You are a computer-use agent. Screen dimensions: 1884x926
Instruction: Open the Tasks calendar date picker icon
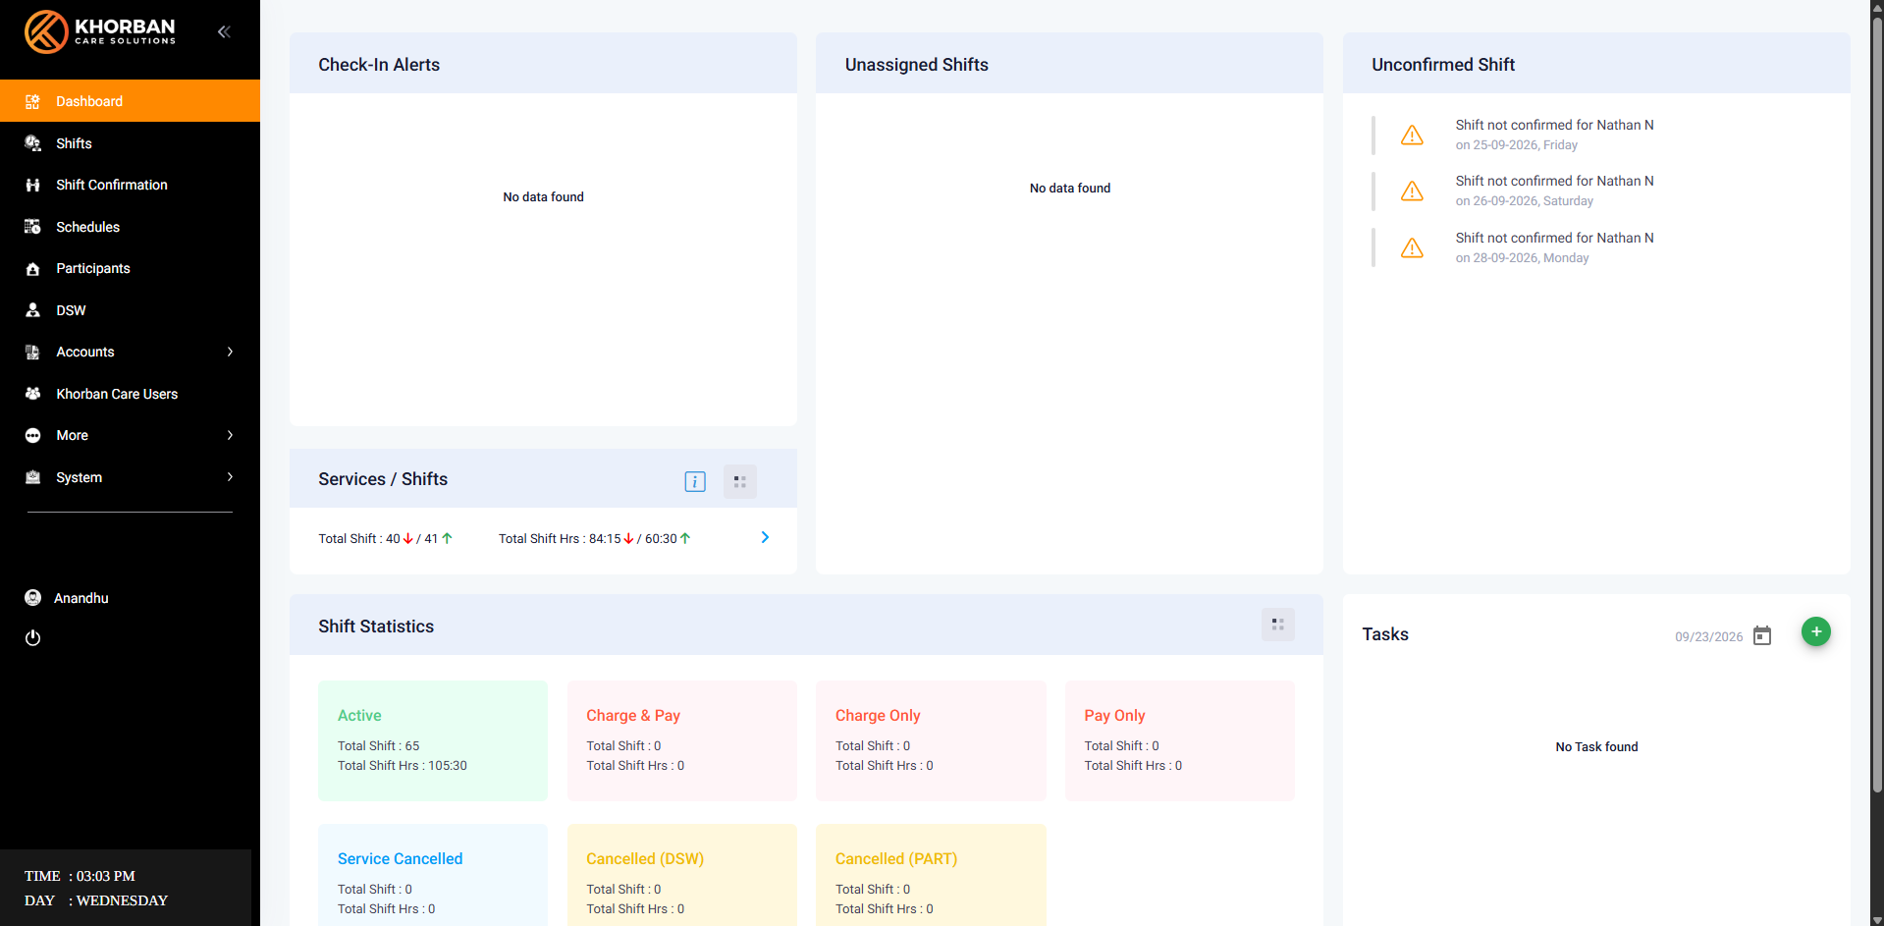pos(1762,636)
